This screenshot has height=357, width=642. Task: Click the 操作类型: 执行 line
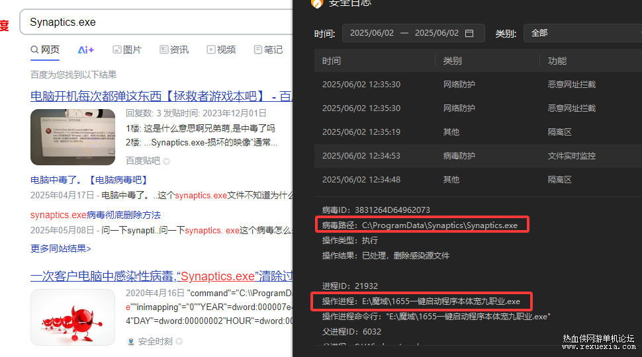pyautogui.click(x=350, y=241)
